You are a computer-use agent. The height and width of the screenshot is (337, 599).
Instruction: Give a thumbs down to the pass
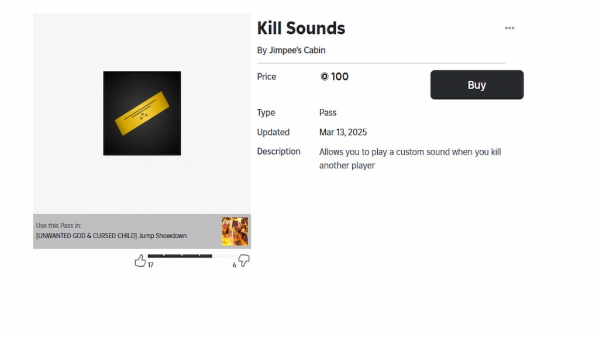coord(243,261)
